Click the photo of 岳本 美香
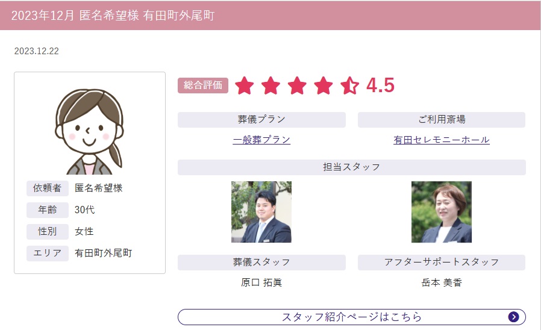This screenshot has height=330, width=541. coord(441,212)
